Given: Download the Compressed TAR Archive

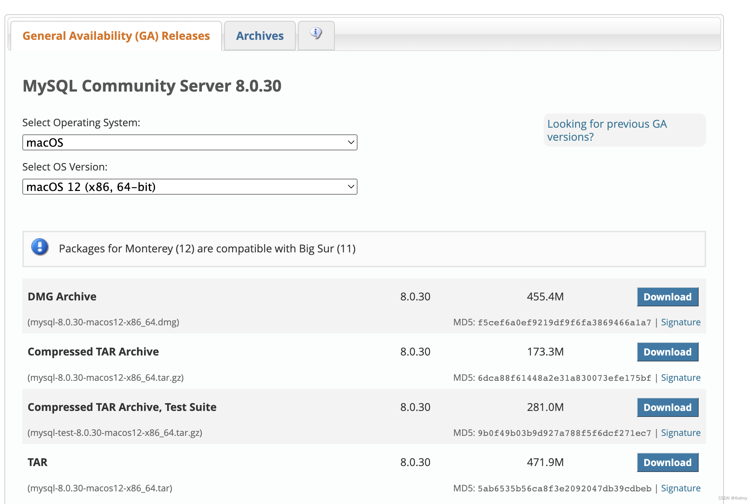Looking at the screenshot, I should [x=667, y=352].
